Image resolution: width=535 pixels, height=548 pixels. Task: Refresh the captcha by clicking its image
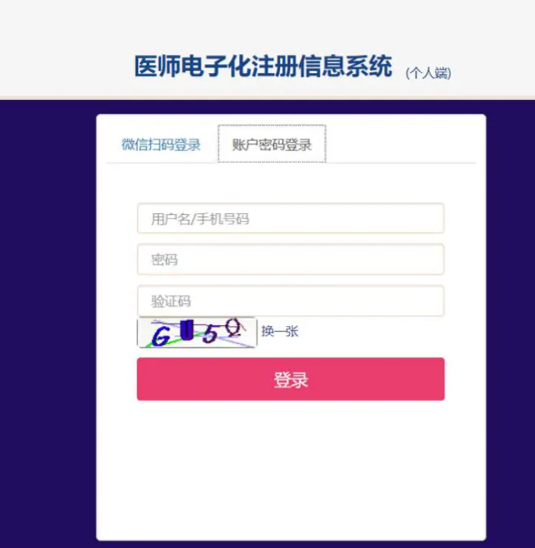[x=197, y=332]
